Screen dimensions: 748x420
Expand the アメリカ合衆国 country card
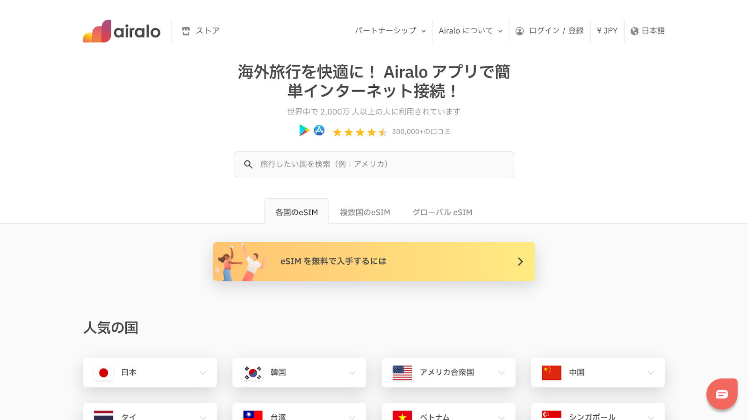pyautogui.click(x=448, y=372)
